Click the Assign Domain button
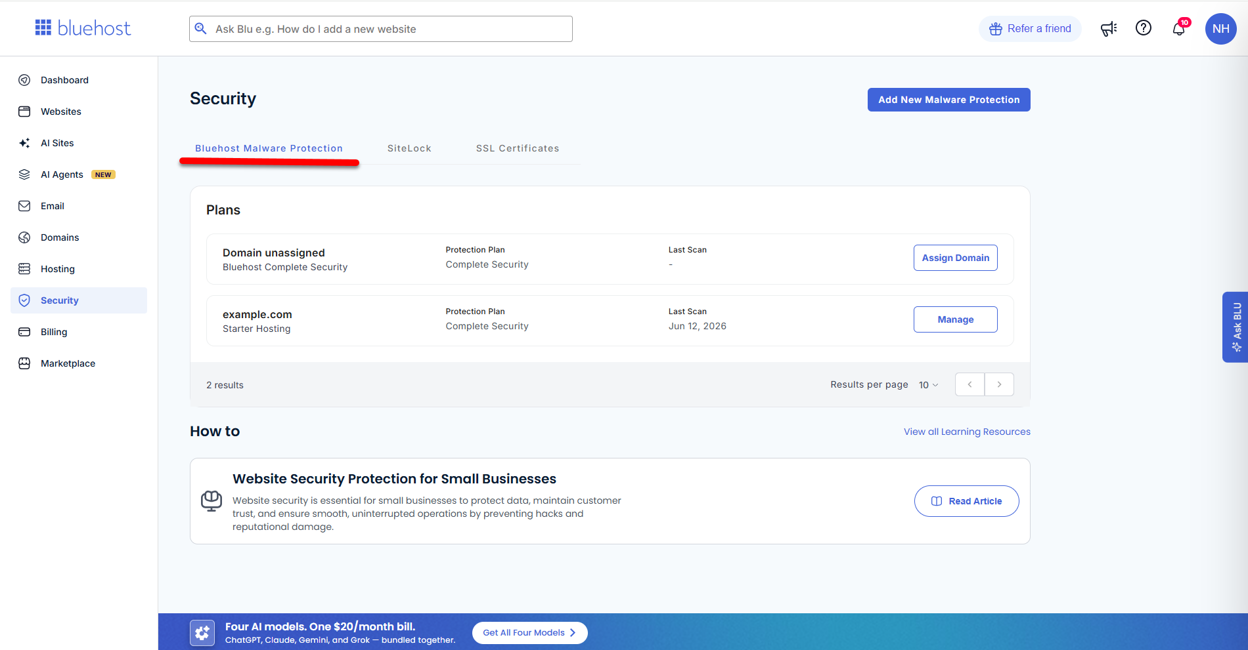Screen dimensions: 1248x650 [955, 258]
